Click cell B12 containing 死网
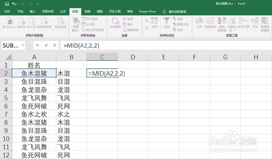The image size is (272, 159). click(72, 155)
